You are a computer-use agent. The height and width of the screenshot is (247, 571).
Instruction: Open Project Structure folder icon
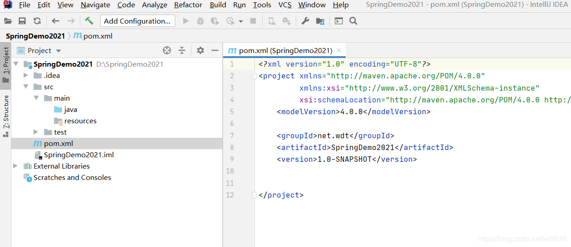pos(320,21)
